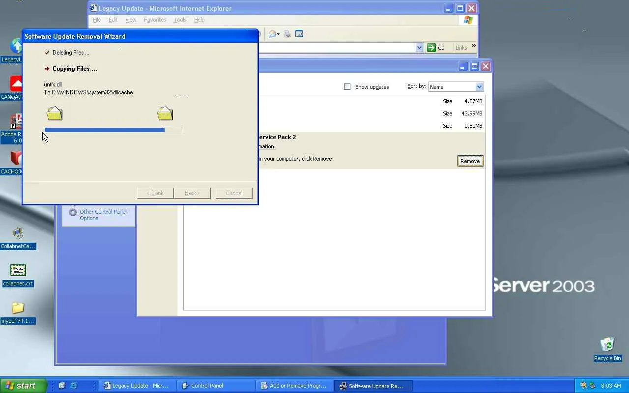The height and width of the screenshot is (393, 629).
Task: Open the File menu in Internet Explorer
Action: 97,20
